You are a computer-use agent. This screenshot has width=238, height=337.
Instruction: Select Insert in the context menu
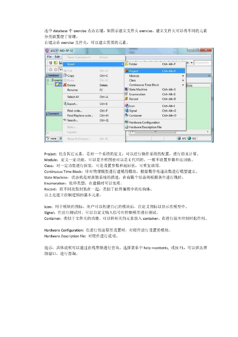[94, 64]
